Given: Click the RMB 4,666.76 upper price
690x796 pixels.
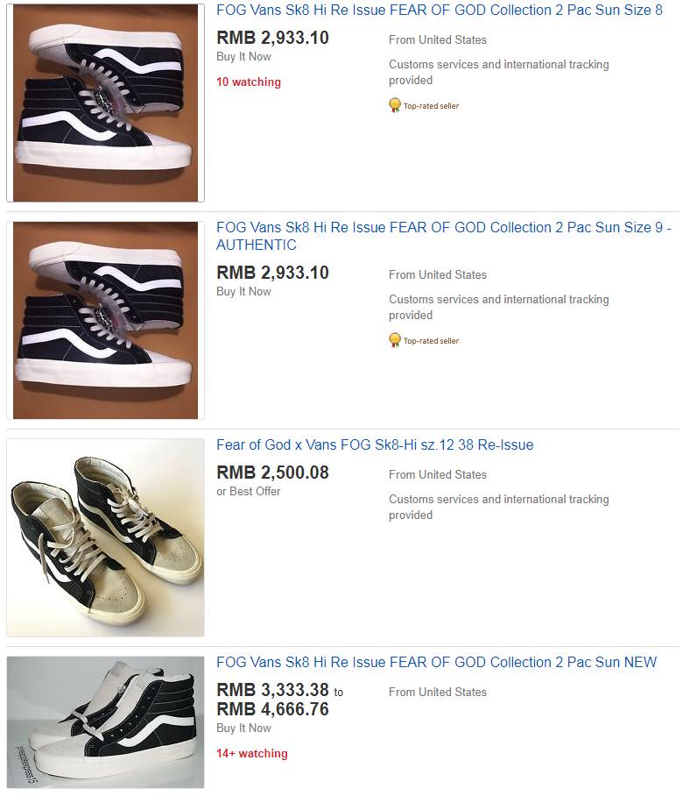Looking at the screenshot, I should coord(272,709).
